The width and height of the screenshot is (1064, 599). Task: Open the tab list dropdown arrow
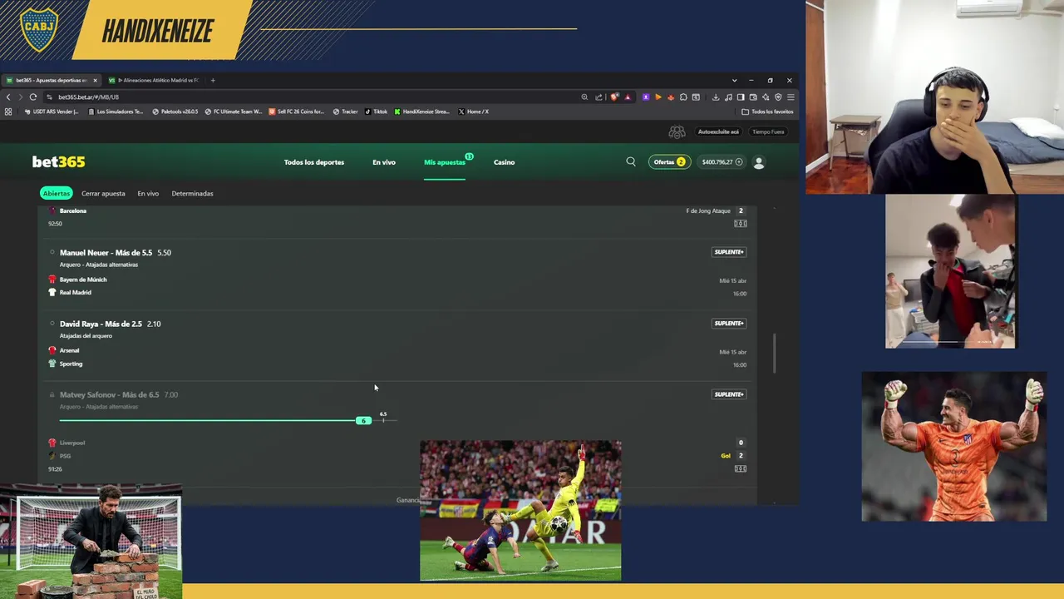click(734, 80)
